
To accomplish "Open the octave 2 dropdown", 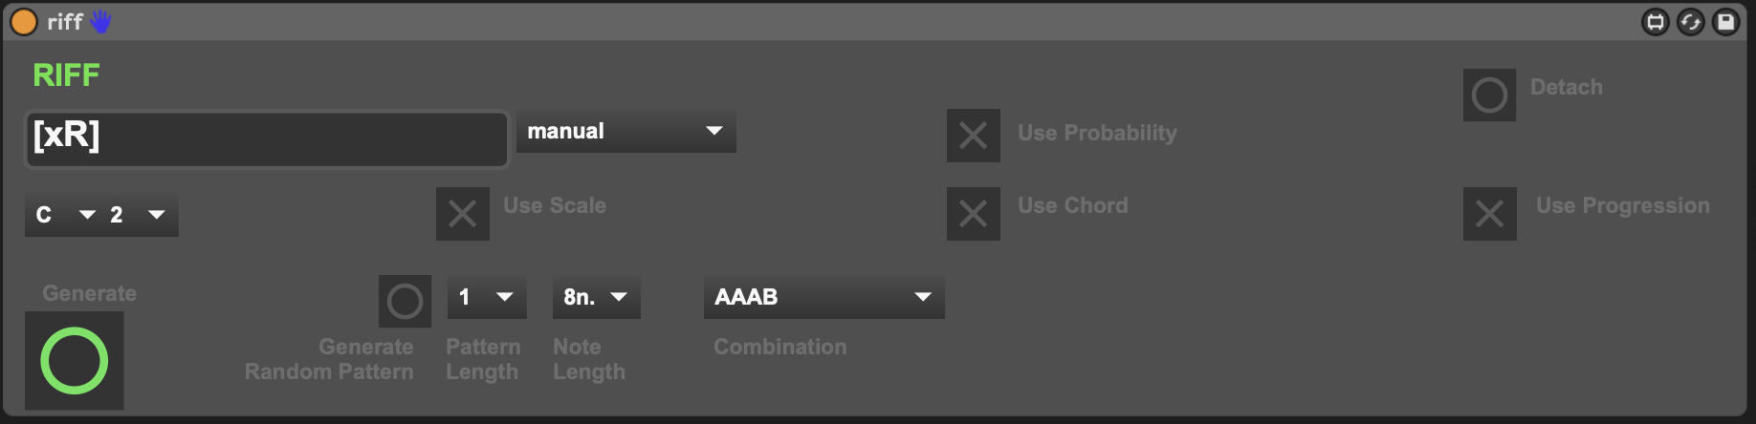I will point(140,215).
